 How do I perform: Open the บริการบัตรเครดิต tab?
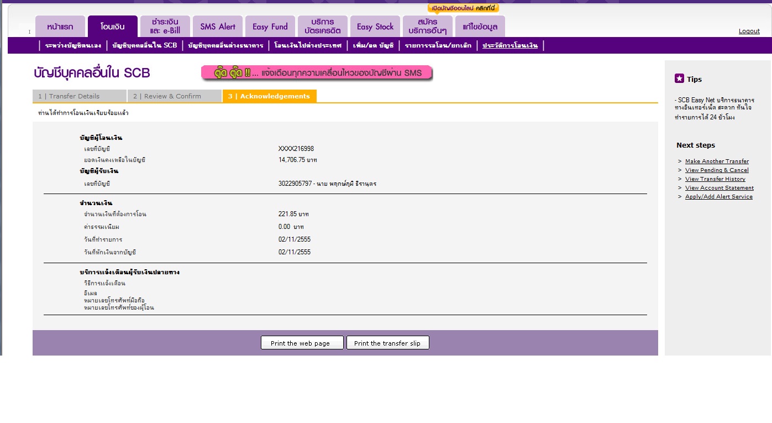tap(323, 27)
